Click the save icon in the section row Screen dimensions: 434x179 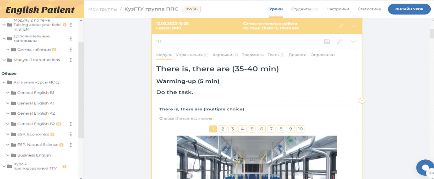click(x=326, y=41)
